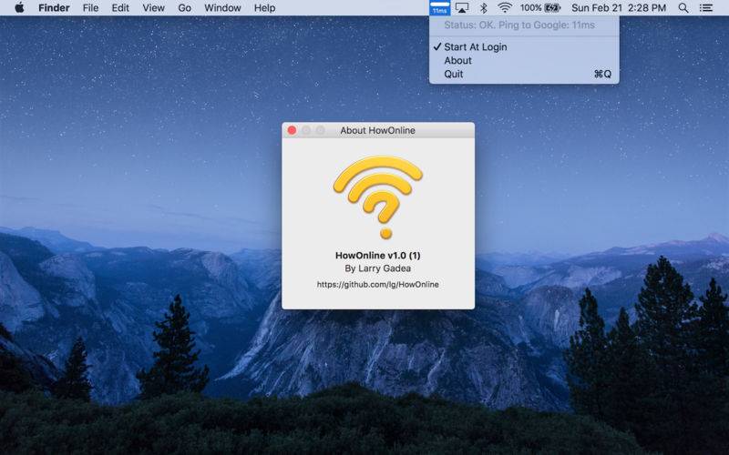Screen dimensions: 729x455
Task: Open Spotlight search magnifier
Action: pos(683,8)
